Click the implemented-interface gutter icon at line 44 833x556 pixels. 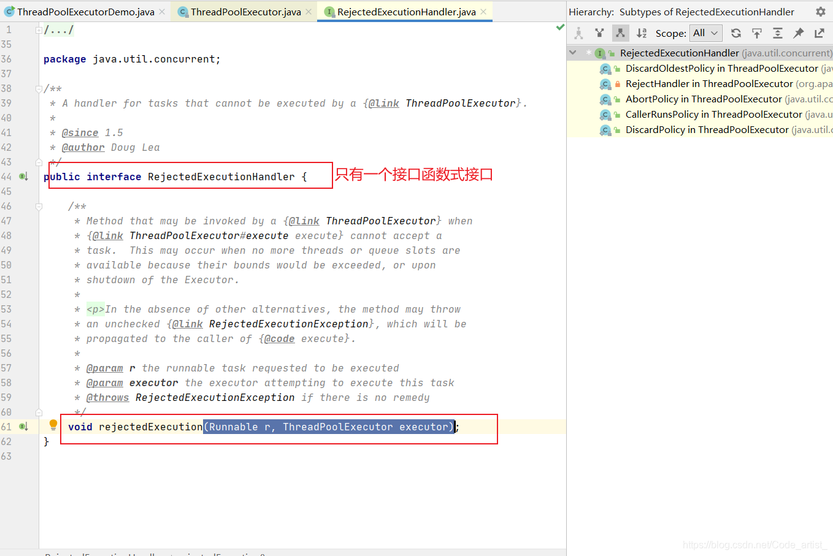click(23, 177)
